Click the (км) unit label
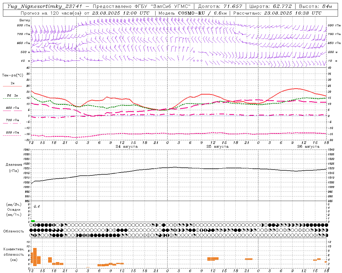 14,260
